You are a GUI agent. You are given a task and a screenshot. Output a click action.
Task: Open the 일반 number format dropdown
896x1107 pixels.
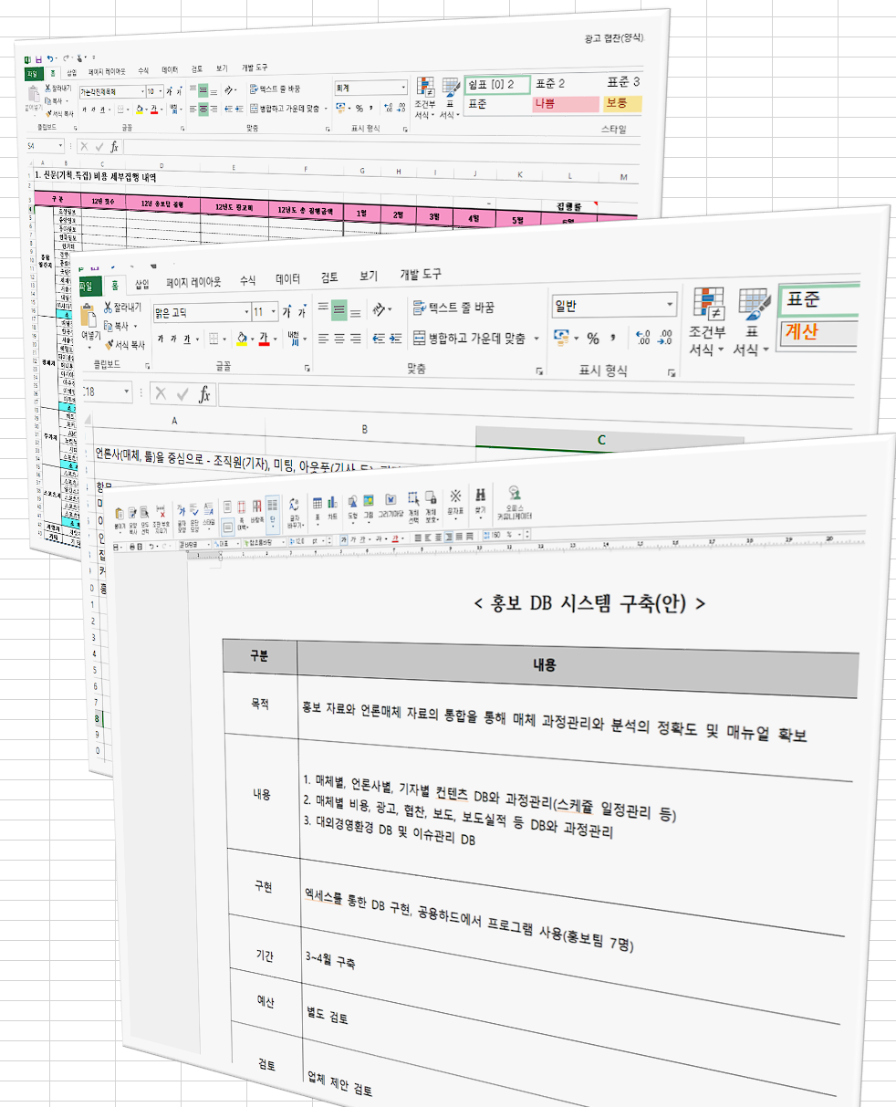[669, 306]
